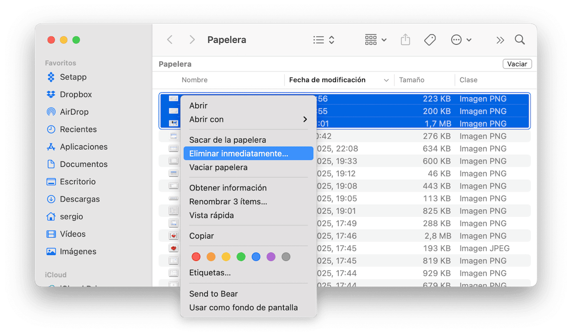Sort by Tamaño column header
This screenshot has width=572, height=334.
pos(412,80)
